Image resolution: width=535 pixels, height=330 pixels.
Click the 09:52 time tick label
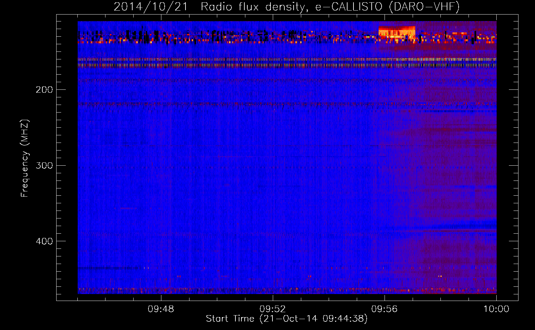click(273, 309)
